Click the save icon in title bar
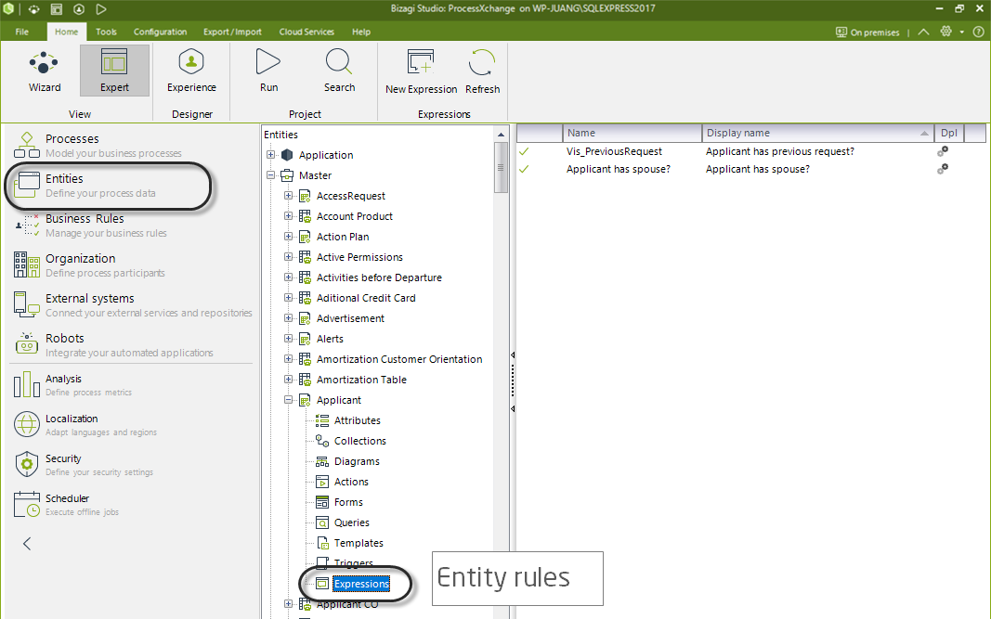Viewport: 991px width, 619px height. pyautogui.click(x=57, y=9)
